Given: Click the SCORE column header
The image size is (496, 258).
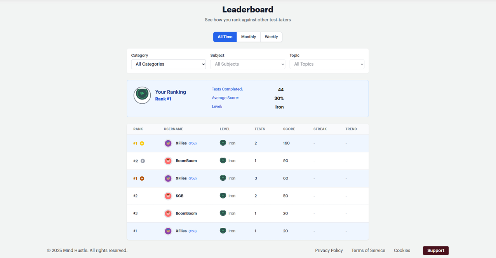Looking at the screenshot, I should [x=289, y=129].
